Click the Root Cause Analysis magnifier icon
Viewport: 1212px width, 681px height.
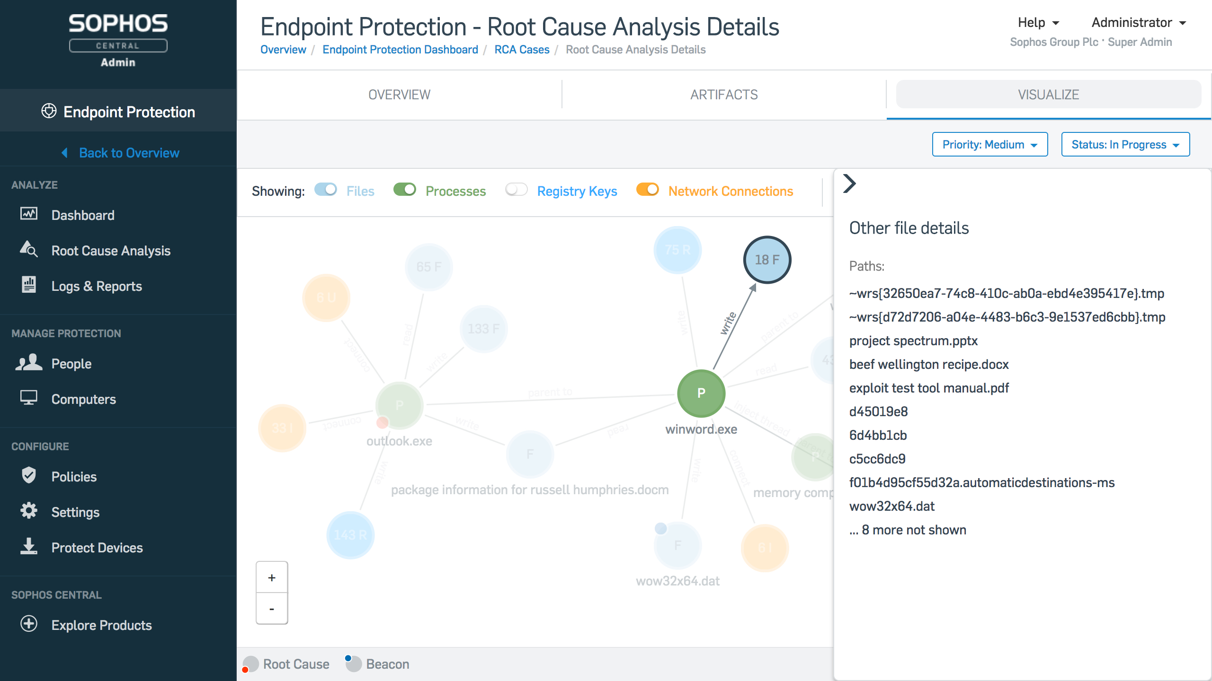pyautogui.click(x=28, y=249)
